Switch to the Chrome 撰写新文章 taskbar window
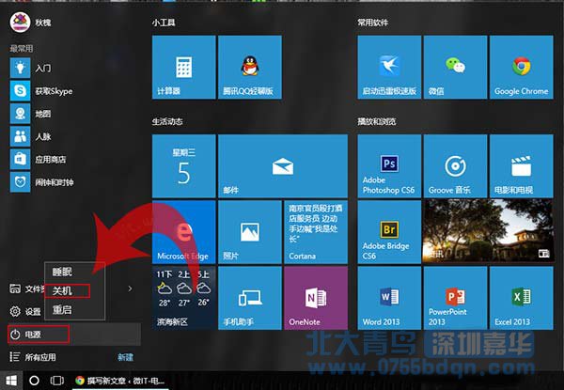This screenshot has width=564, height=390. tap(120, 381)
